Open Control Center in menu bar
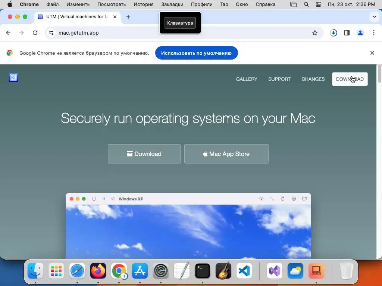Screen dimensions: 382x286 coord(319,4)
